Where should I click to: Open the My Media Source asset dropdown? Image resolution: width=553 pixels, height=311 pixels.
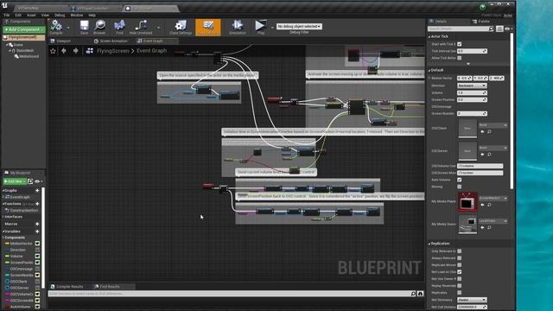click(x=493, y=221)
